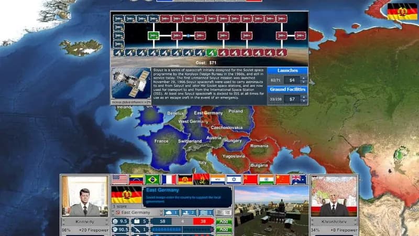Click the person indicator showing 2
The image size is (419, 236).
(x=189, y=212)
